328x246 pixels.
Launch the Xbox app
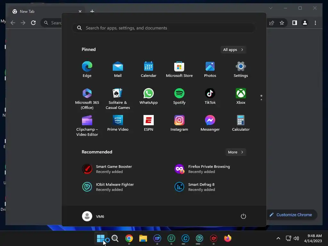tap(241, 96)
